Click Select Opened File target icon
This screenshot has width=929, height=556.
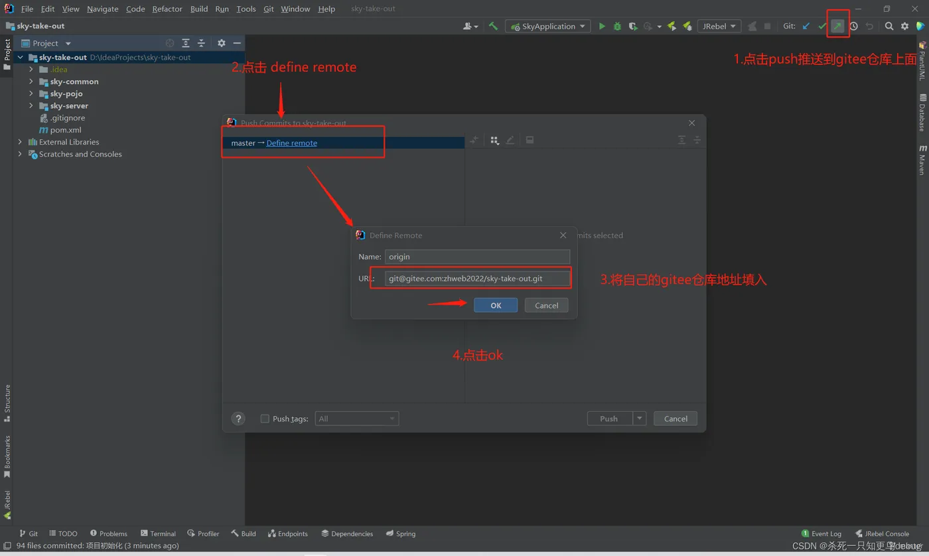pyautogui.click(x=170, y=43)
